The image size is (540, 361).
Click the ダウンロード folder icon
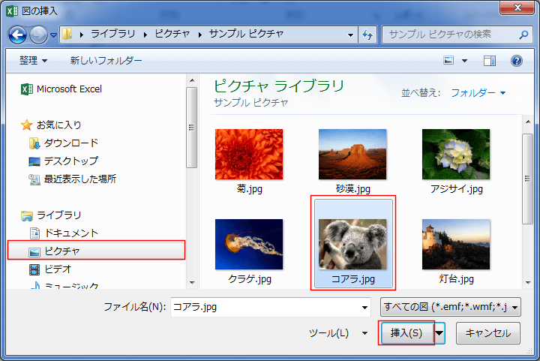pos(34,143)
